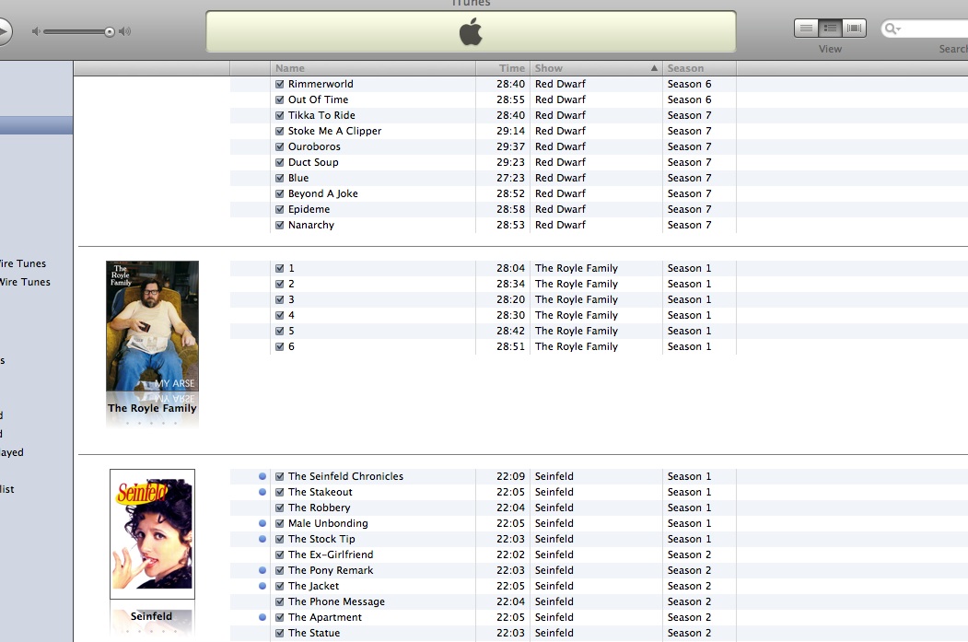Screen dimensions: 968x642
Task: Uncheck the Out Of Time episode
Action: tap(280, 99)
